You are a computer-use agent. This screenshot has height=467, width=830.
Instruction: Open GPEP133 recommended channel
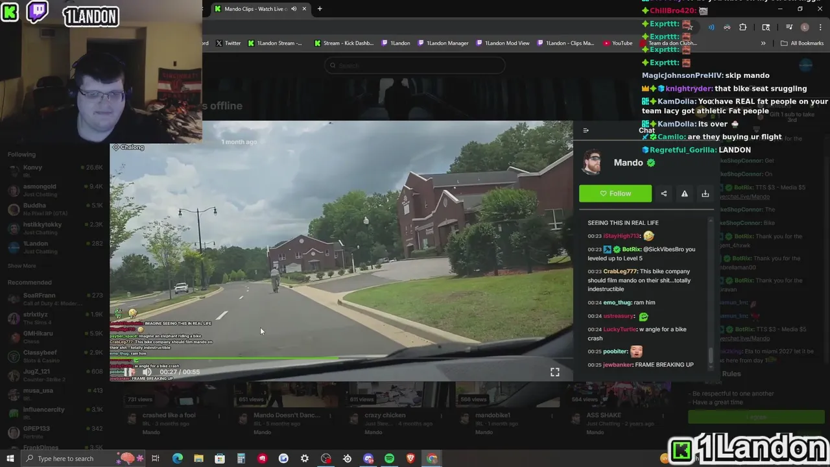point(55,432)
